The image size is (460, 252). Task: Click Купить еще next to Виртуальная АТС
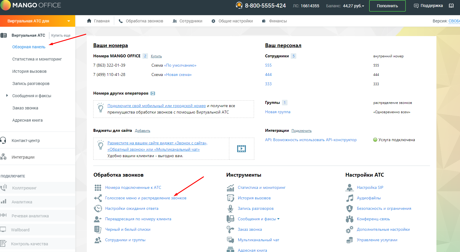(x=61, y=36)
